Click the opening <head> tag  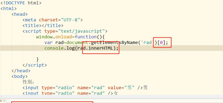20,14
